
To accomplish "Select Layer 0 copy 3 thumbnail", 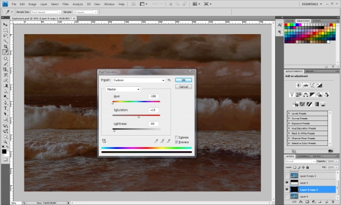I will [294, 190].
